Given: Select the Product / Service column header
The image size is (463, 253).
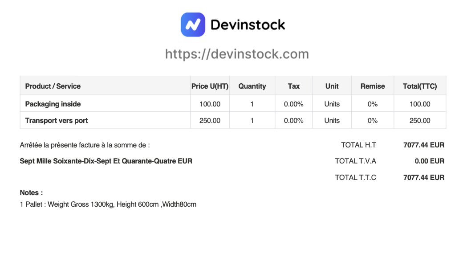Looking at the screenshot, I should pos(53,86).
